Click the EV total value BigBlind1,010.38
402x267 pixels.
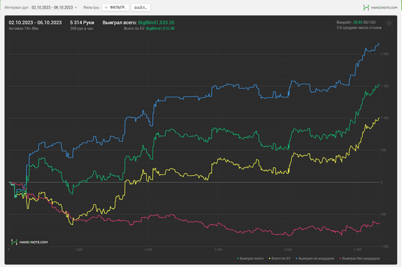pos(160,29)
